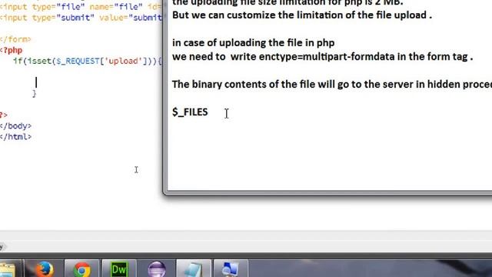492x277 pixels.
Task: Open Google Chrome from the taskbar
Action: pyautogui.click(x=81, y=269)
